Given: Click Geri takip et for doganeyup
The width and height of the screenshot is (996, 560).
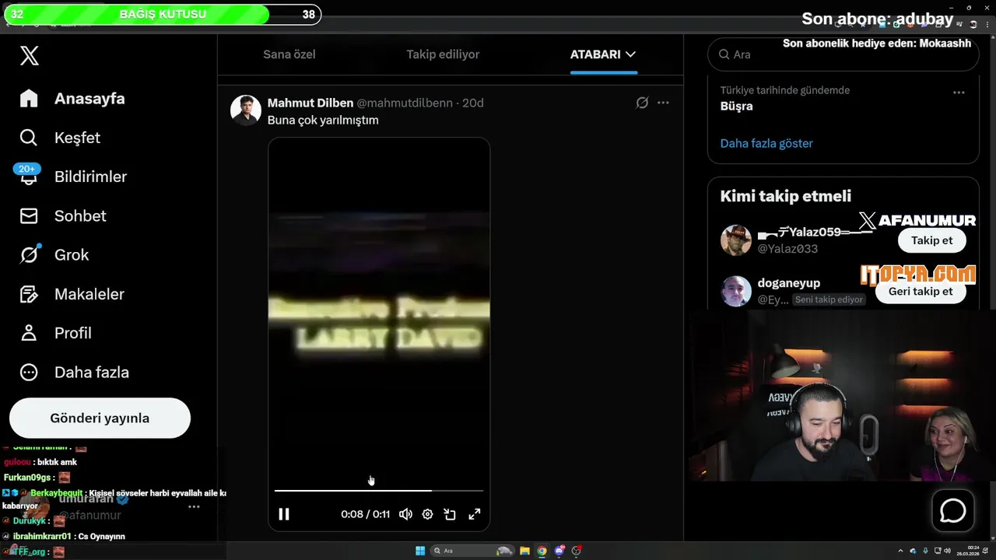Looking at the screenshot, I should 921,292.
